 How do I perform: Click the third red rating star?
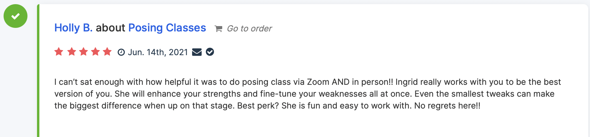pyautogui.click(x=84, y=52)
